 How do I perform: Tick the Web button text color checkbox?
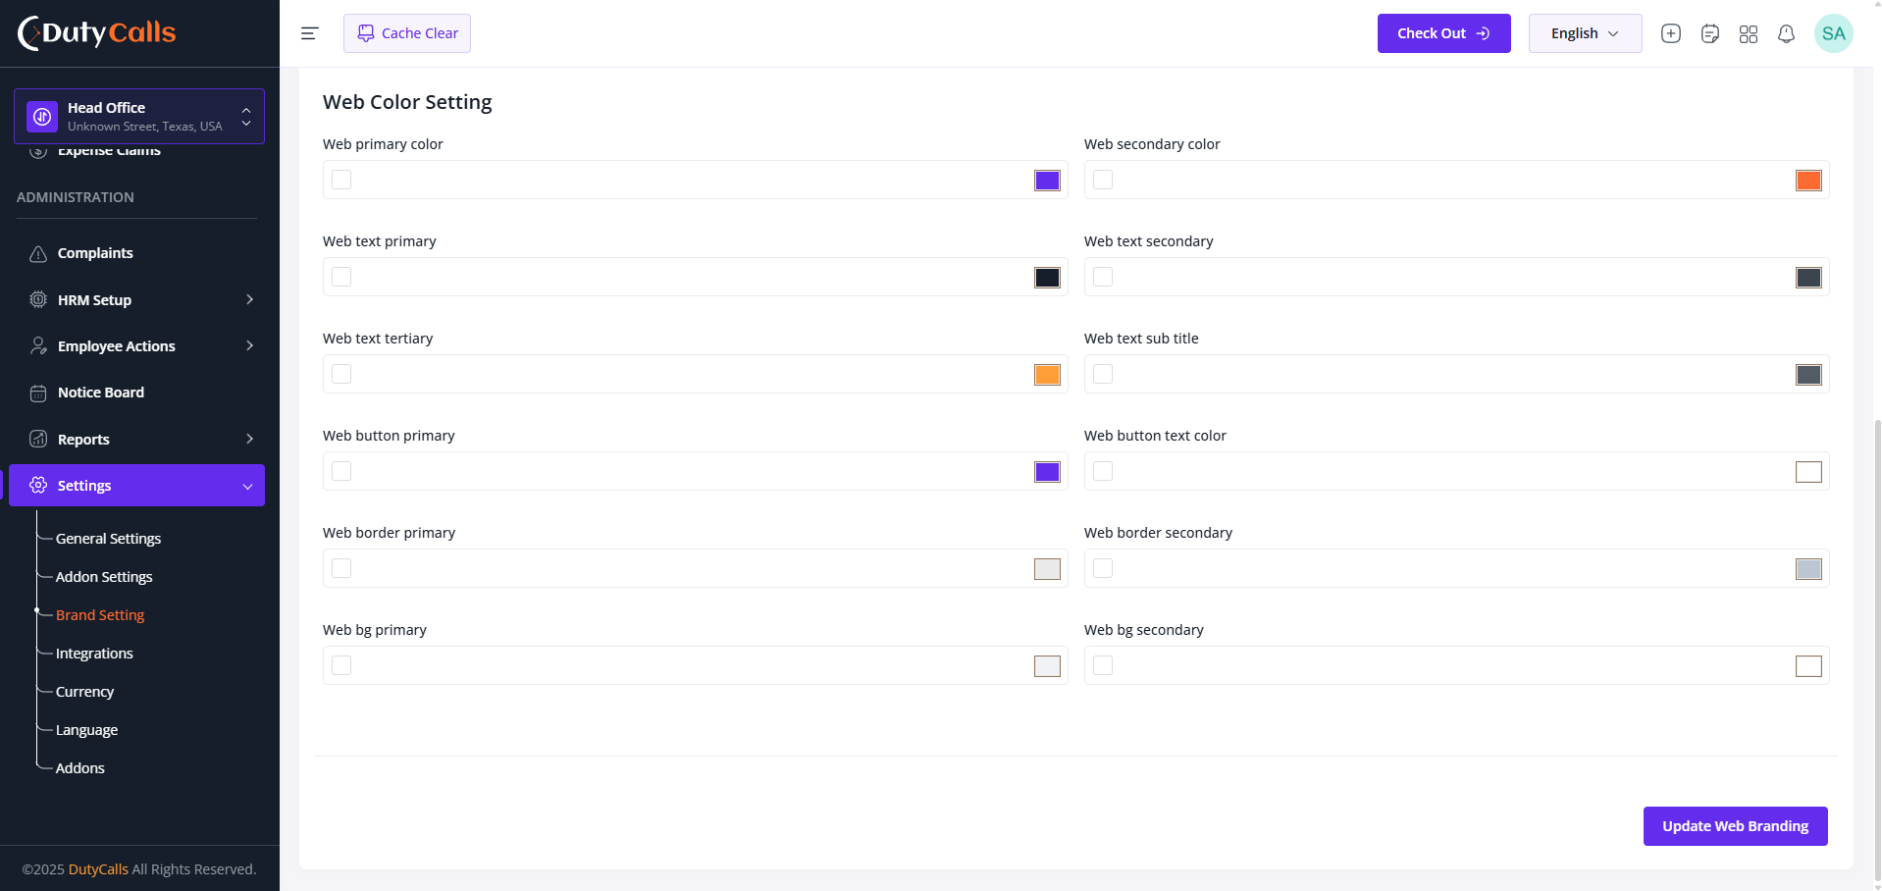1103,471
